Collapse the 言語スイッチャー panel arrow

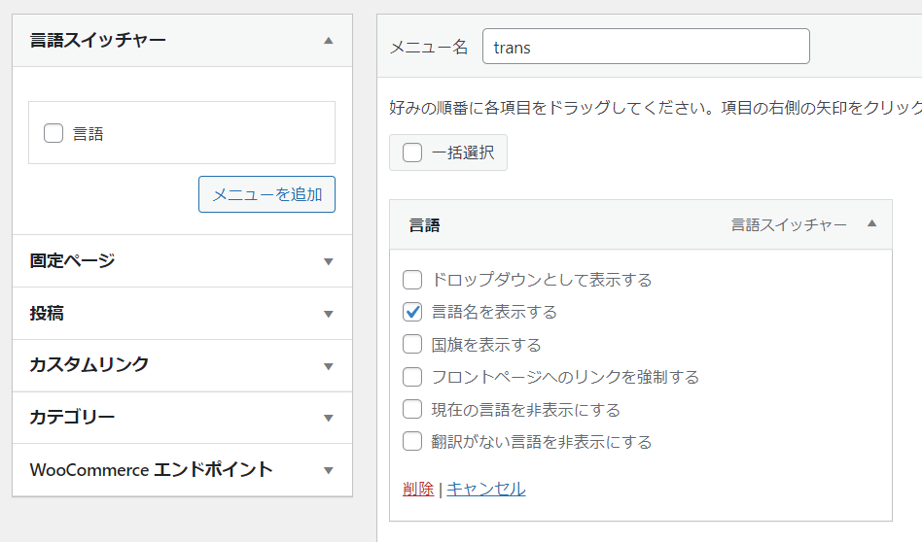328,41
